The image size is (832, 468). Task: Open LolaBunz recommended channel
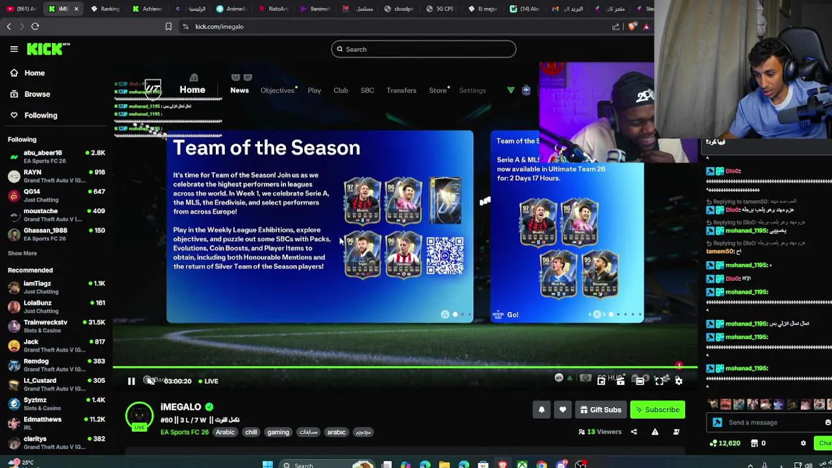(56, 307)
